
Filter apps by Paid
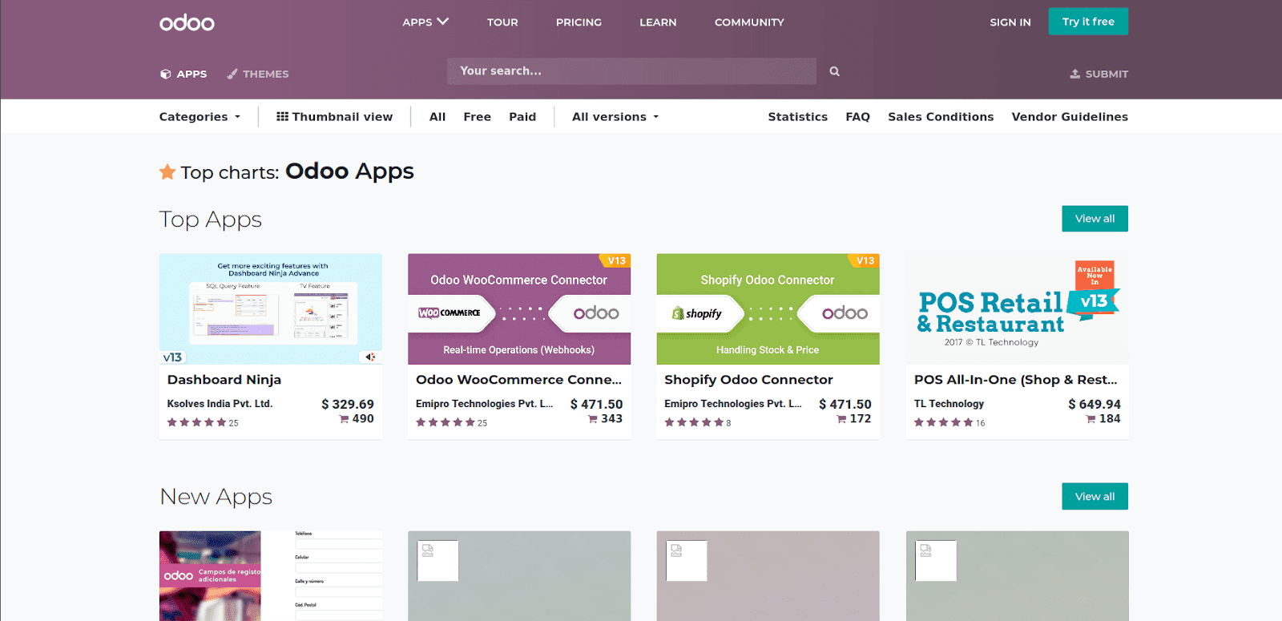coord(522,117)
